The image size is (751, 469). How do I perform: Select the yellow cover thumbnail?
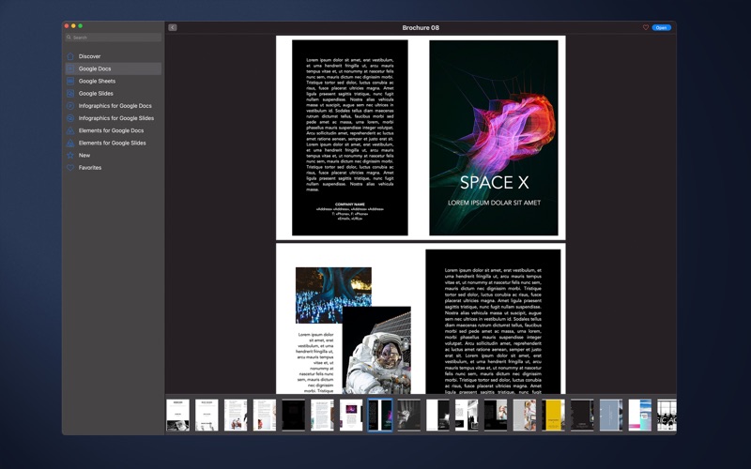(x=553, y=415)
